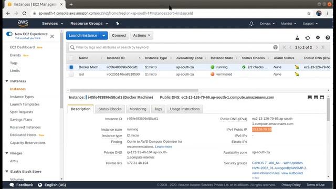Click the table horizontal scrollbar
The width and height of the screenshot is (336, 189).
[134, 90]
